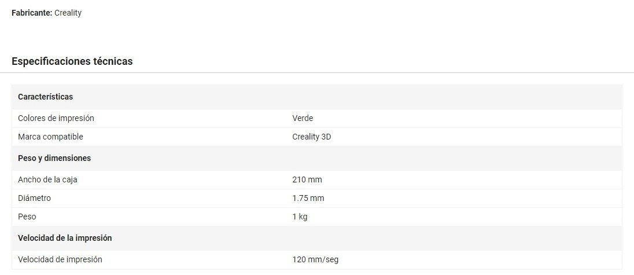Select the Características section header
The width and height of the screenshot is (634, 275).
(45, 97)
